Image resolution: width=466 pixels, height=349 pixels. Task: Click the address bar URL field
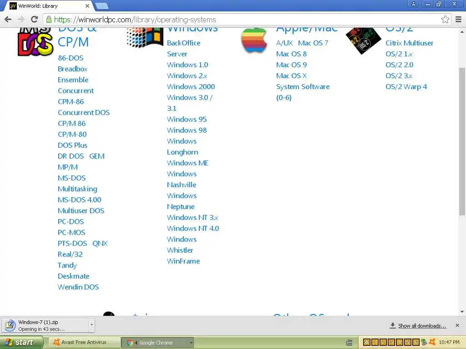(244, 20)
